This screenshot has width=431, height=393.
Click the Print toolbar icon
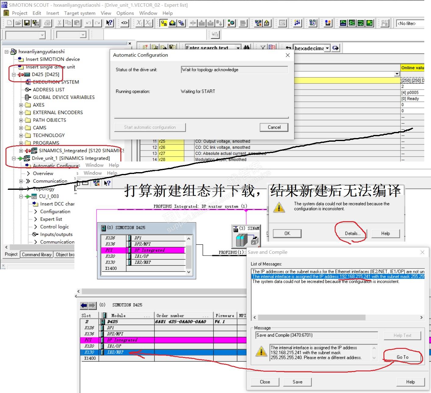tap(47, 23)
